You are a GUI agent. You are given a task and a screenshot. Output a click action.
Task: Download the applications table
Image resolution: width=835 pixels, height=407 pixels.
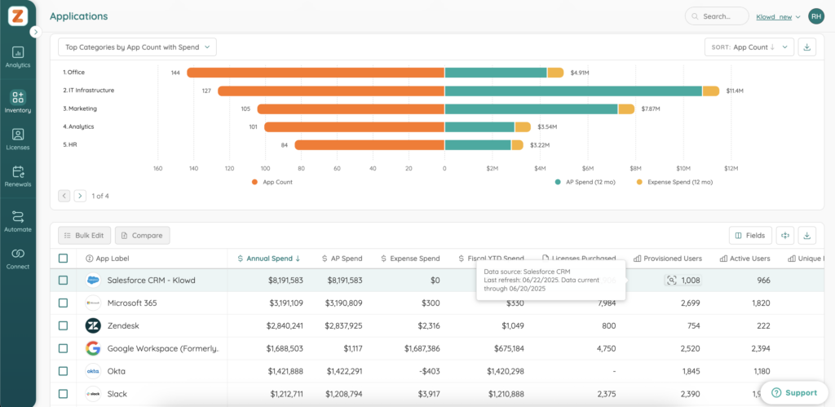[806, 236]
